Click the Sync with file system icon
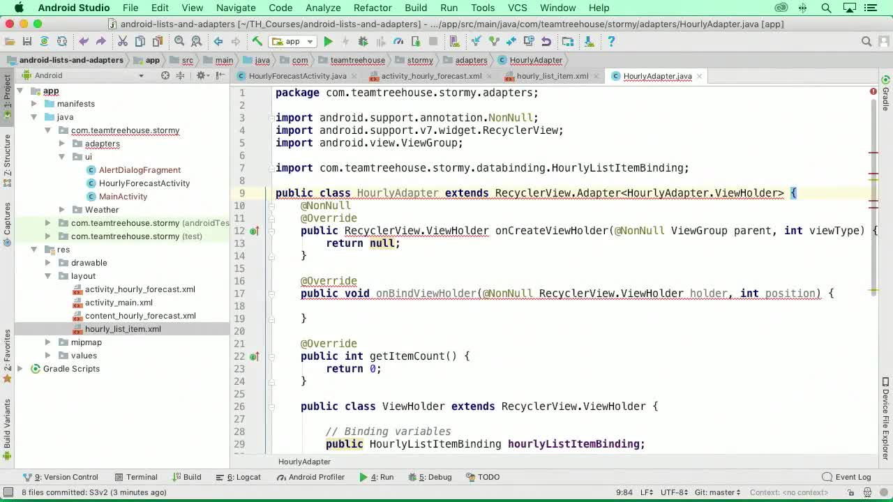This screenshot has height=502, width=893. (x=44, y=42)
